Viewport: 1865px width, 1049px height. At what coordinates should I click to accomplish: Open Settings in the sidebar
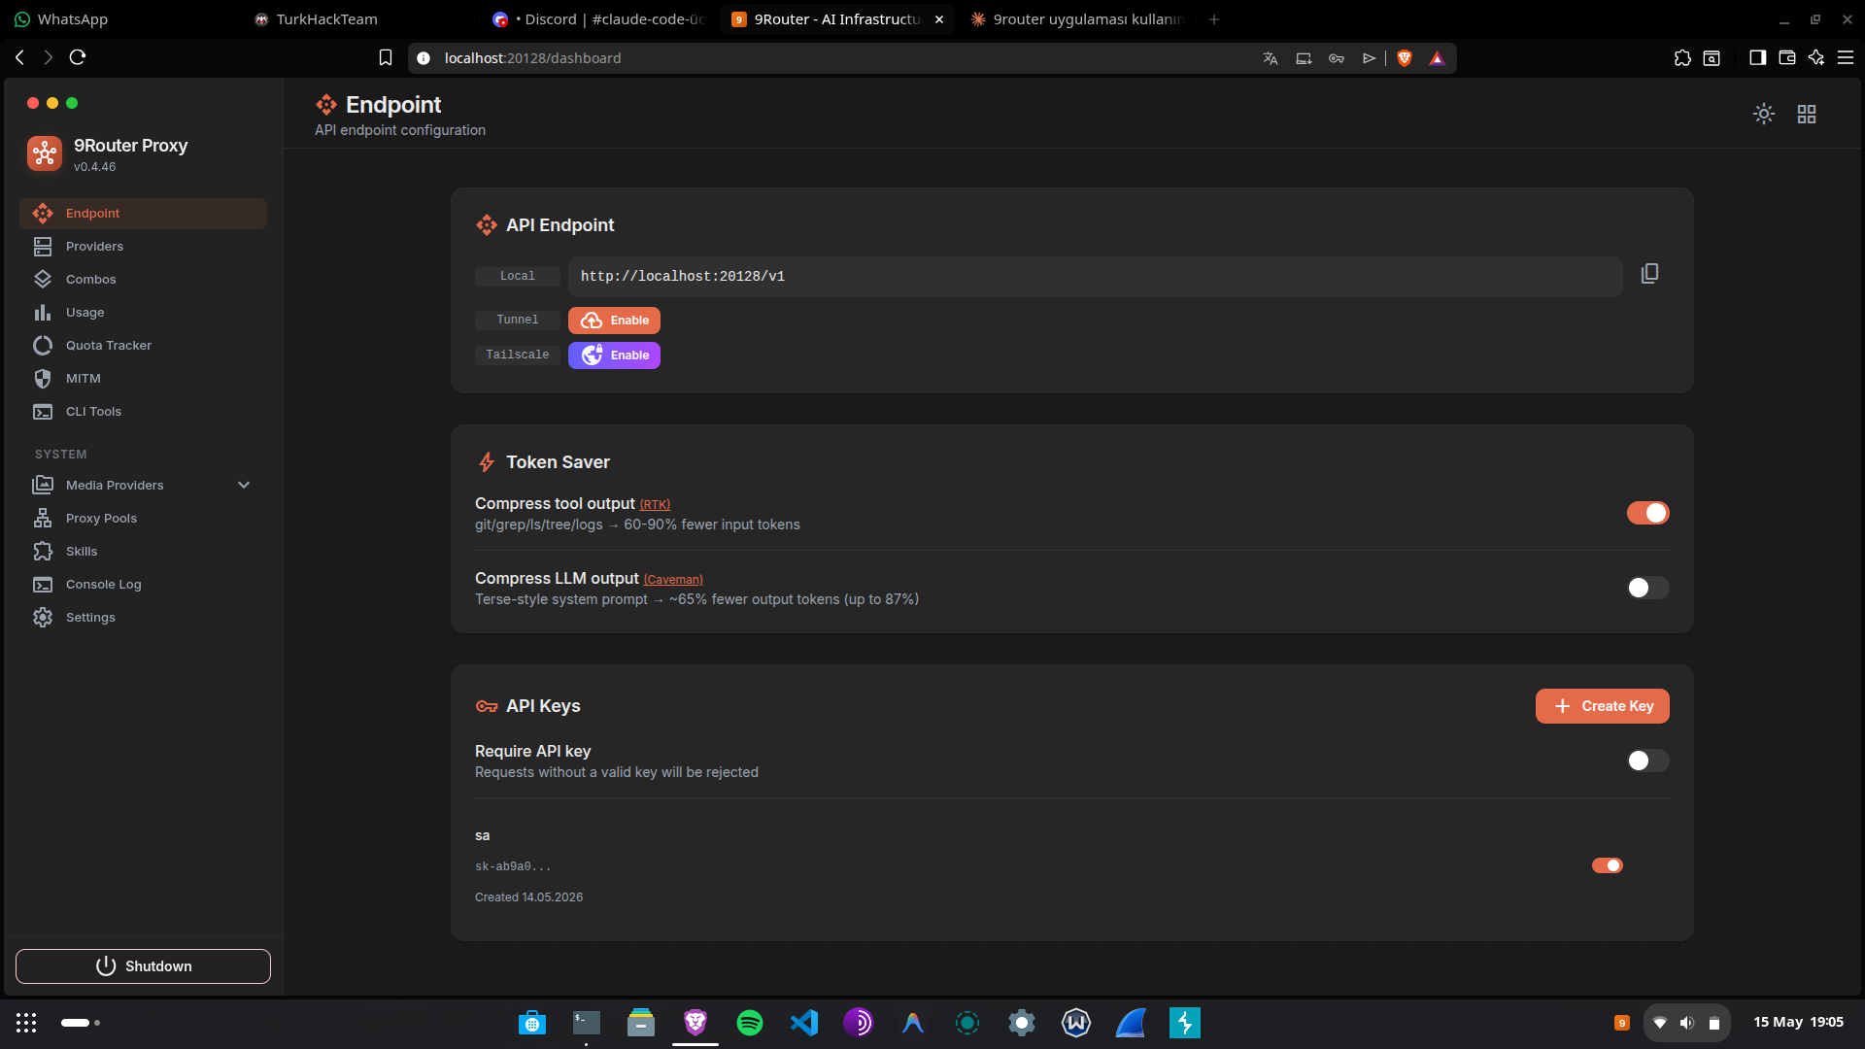pyautogui.click(x=143, y=618)
